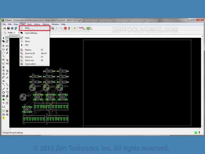
Task: Open the Edit menu
Action: [x=10, y=24]
